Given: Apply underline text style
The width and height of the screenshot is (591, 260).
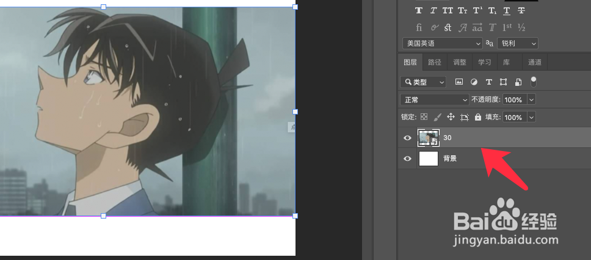Looking at the screenshot, I should 507,11.
